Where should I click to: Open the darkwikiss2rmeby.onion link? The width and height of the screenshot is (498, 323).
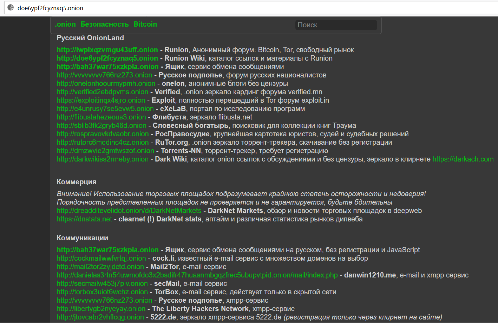tap(103, 159)
